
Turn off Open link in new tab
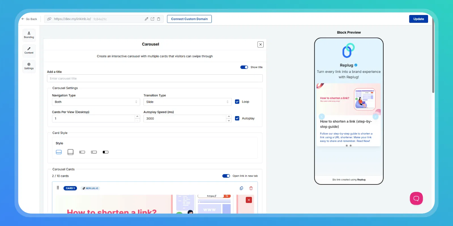[x=226, y=176]
